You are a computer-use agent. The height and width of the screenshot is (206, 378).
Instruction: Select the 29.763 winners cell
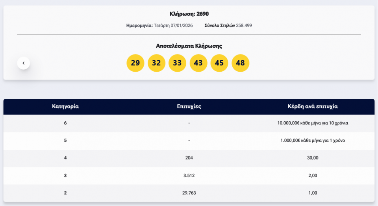189,193
